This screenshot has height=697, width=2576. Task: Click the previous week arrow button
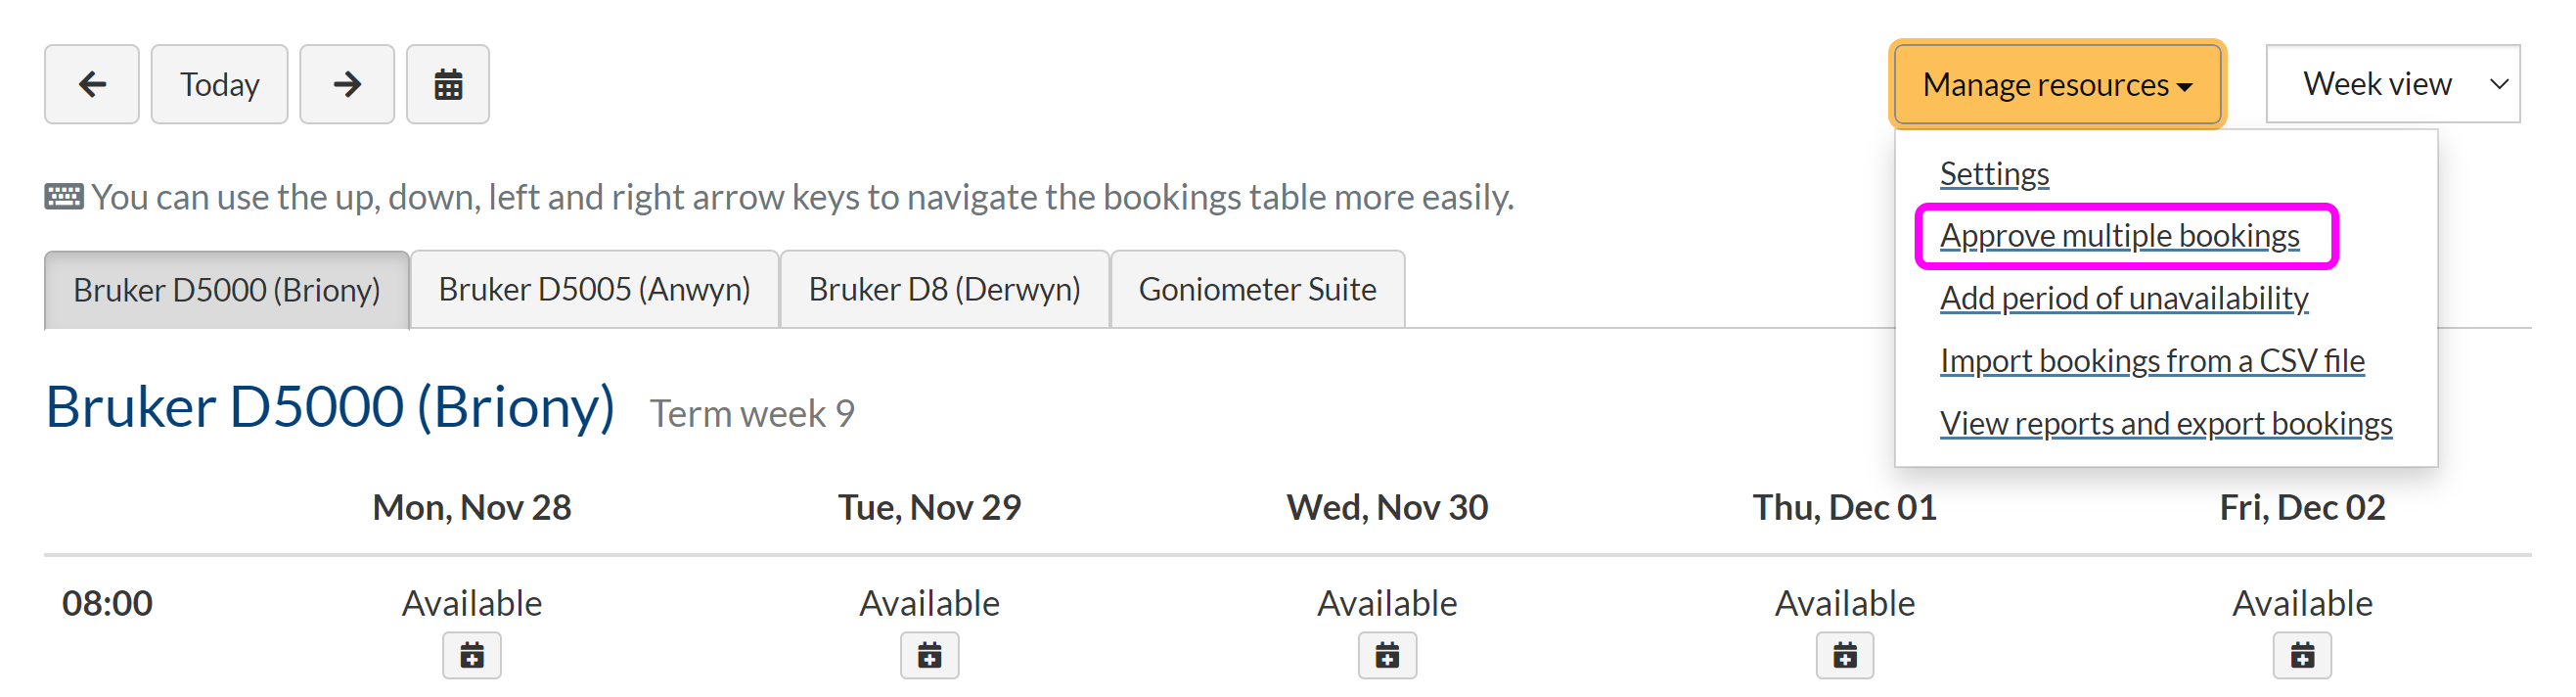click(x=91, y=84)
